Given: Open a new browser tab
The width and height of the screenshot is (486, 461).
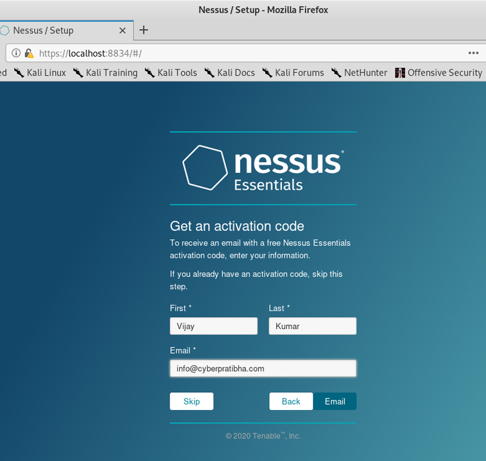Looking at the screenshot, I should 143,30.
